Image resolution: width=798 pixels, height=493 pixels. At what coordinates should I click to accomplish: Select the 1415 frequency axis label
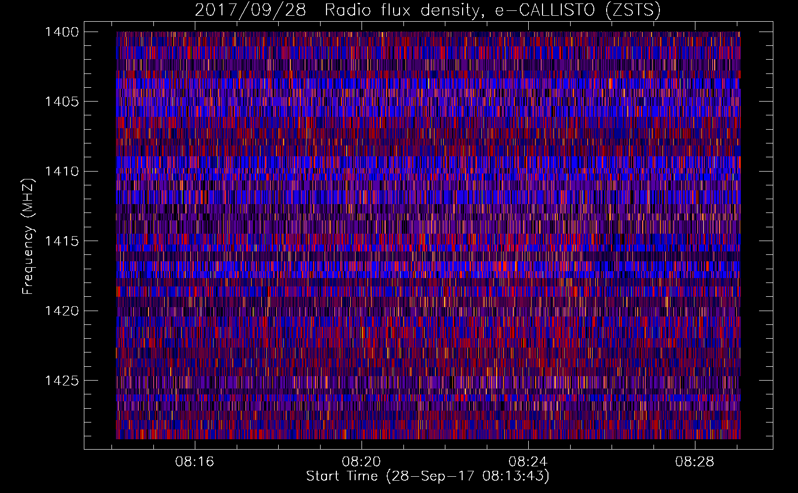(62, 241)
